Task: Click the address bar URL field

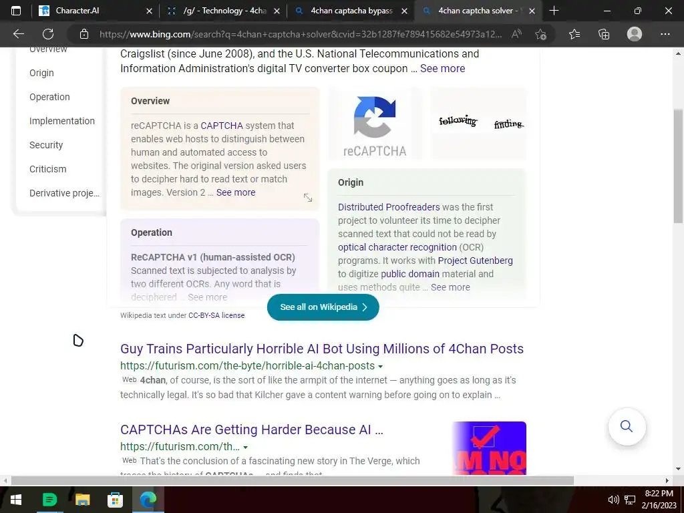Action: tap(301, 34)
